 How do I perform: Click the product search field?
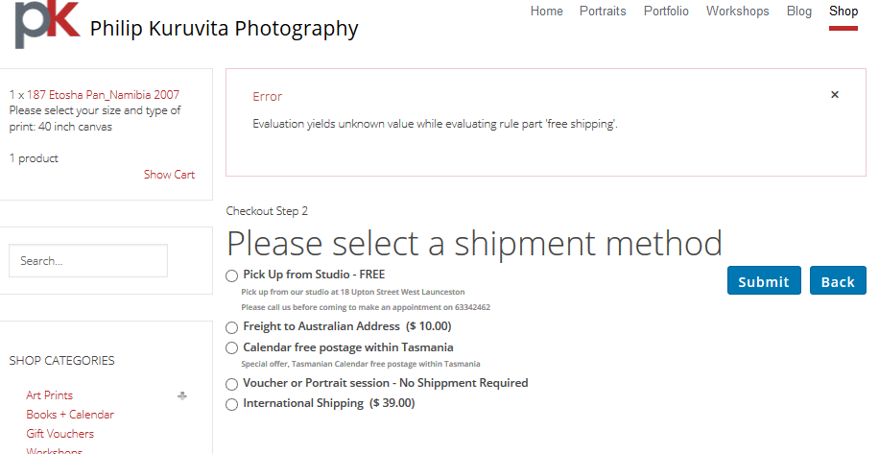88,261
